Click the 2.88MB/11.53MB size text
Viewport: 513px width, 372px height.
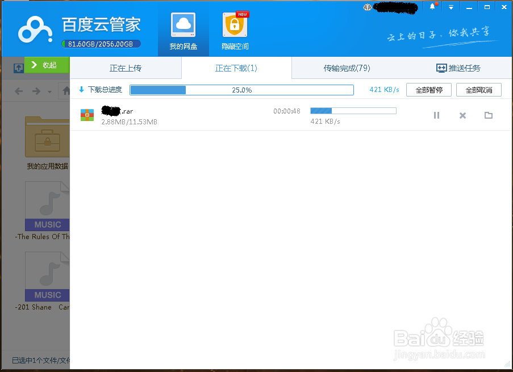129,122
